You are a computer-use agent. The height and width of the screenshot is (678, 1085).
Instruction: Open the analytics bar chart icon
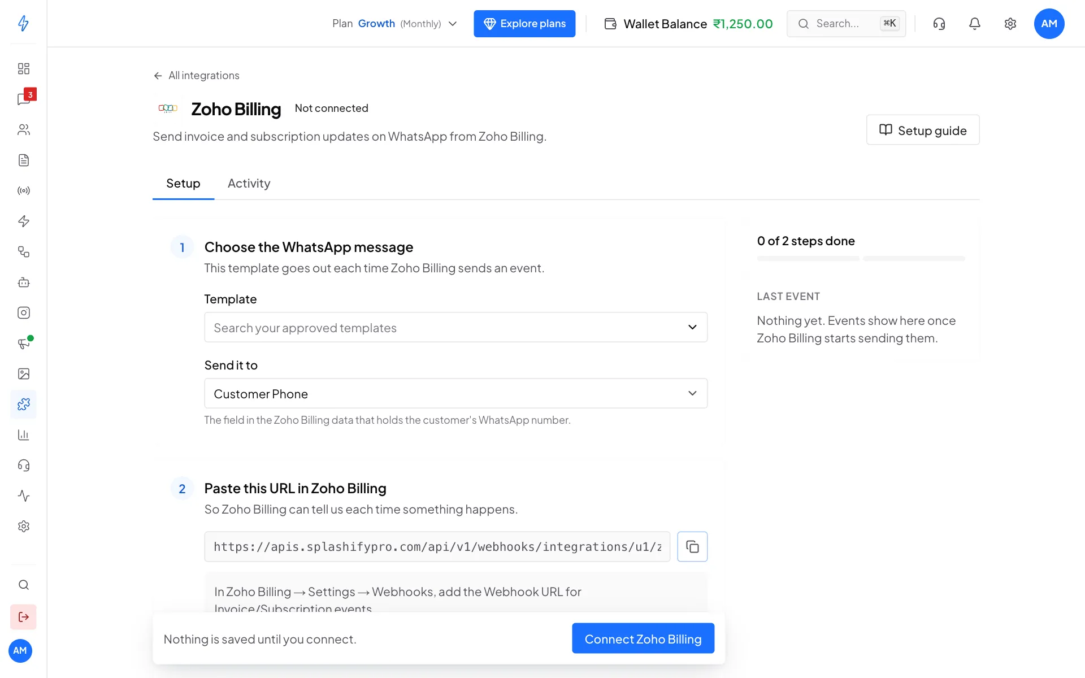point(23,434)
